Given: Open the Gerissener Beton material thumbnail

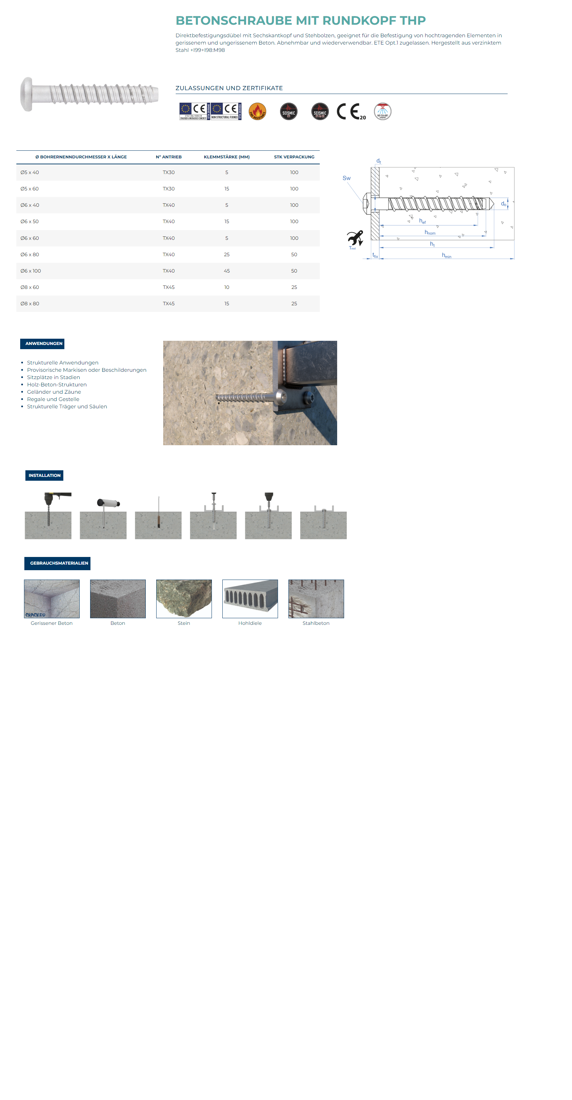Looking at the screenshot, I should (51, 599).
